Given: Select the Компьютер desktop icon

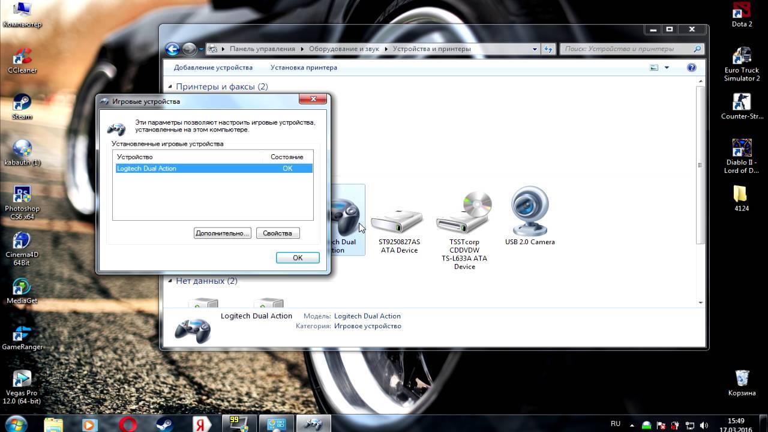Looking at the screenshot, I should click(22, 15).
